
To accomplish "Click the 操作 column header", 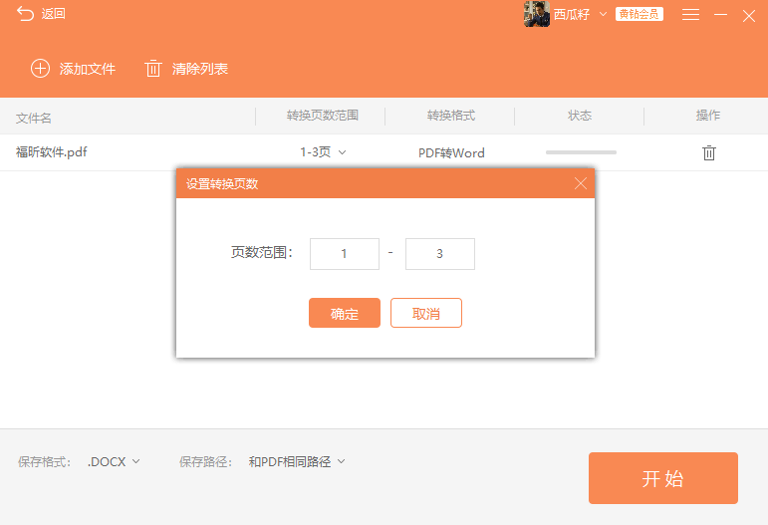I will tap(708, 116).
